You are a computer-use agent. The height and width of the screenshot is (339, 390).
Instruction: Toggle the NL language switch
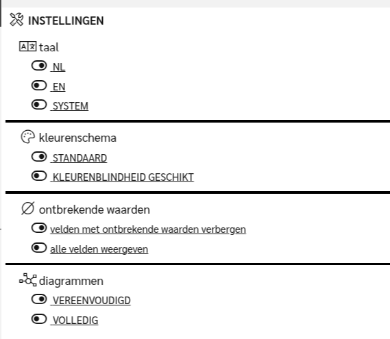point(39,66)
